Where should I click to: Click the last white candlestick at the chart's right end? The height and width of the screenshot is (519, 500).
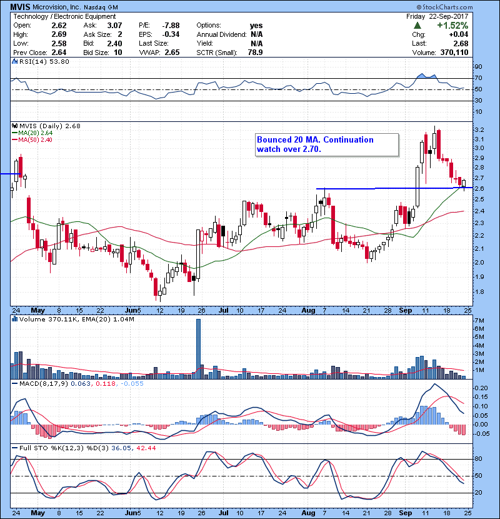(464, 184)
